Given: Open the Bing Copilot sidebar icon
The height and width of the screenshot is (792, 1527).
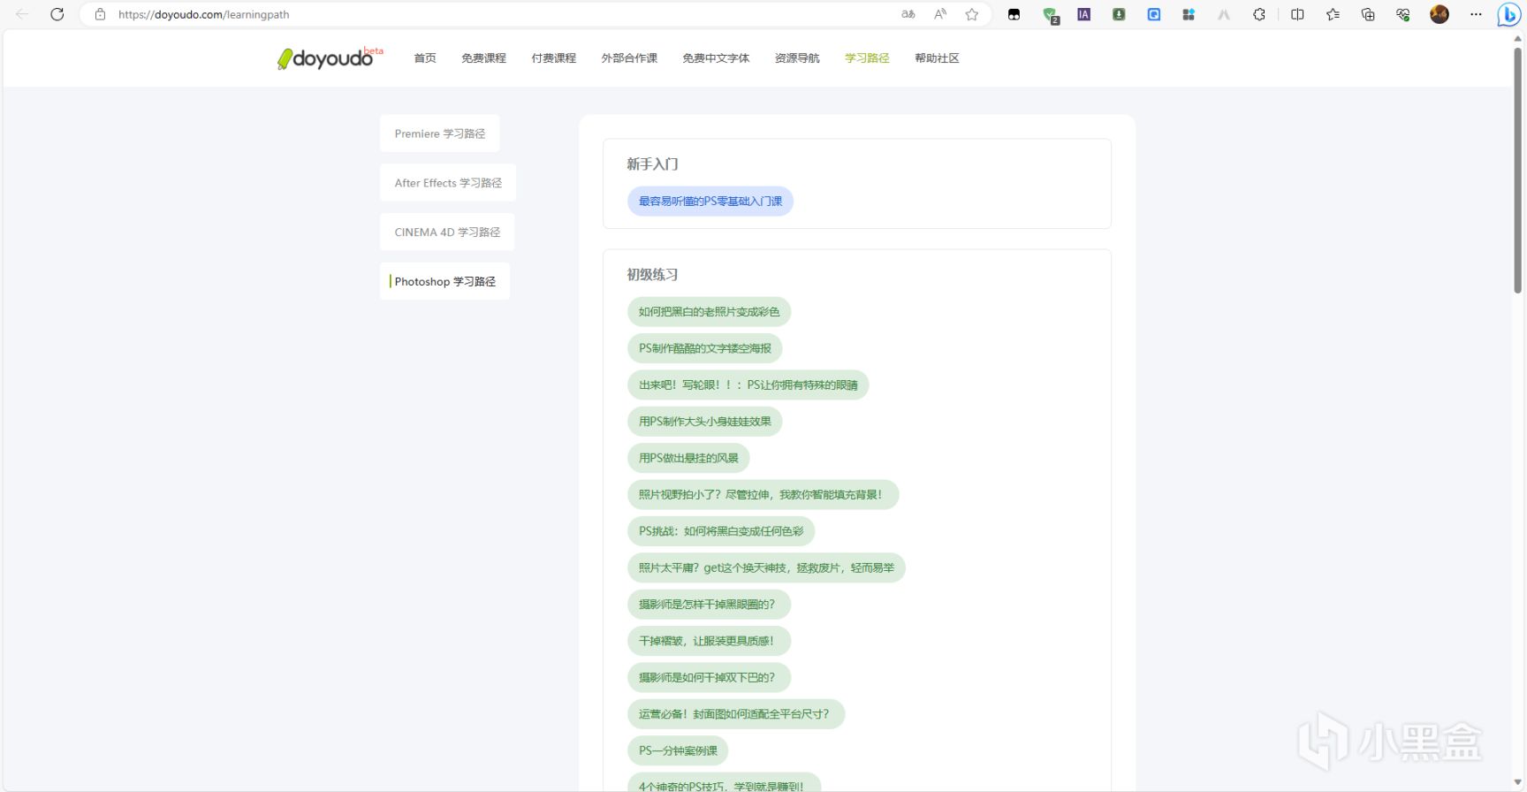Looking at the screenshot, I should [x=1509, y=15].
